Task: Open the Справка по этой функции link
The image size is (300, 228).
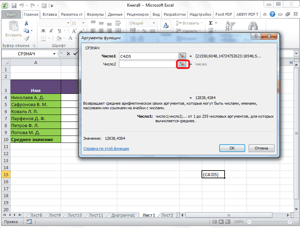Action: pyautogui.click(x=106, y=148)
